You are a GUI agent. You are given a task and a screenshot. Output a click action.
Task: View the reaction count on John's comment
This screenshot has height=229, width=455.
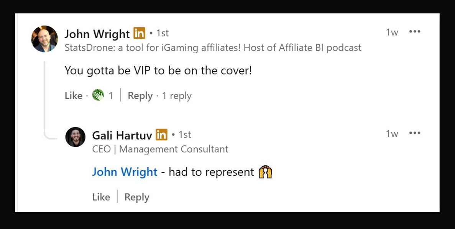[110, 96]
